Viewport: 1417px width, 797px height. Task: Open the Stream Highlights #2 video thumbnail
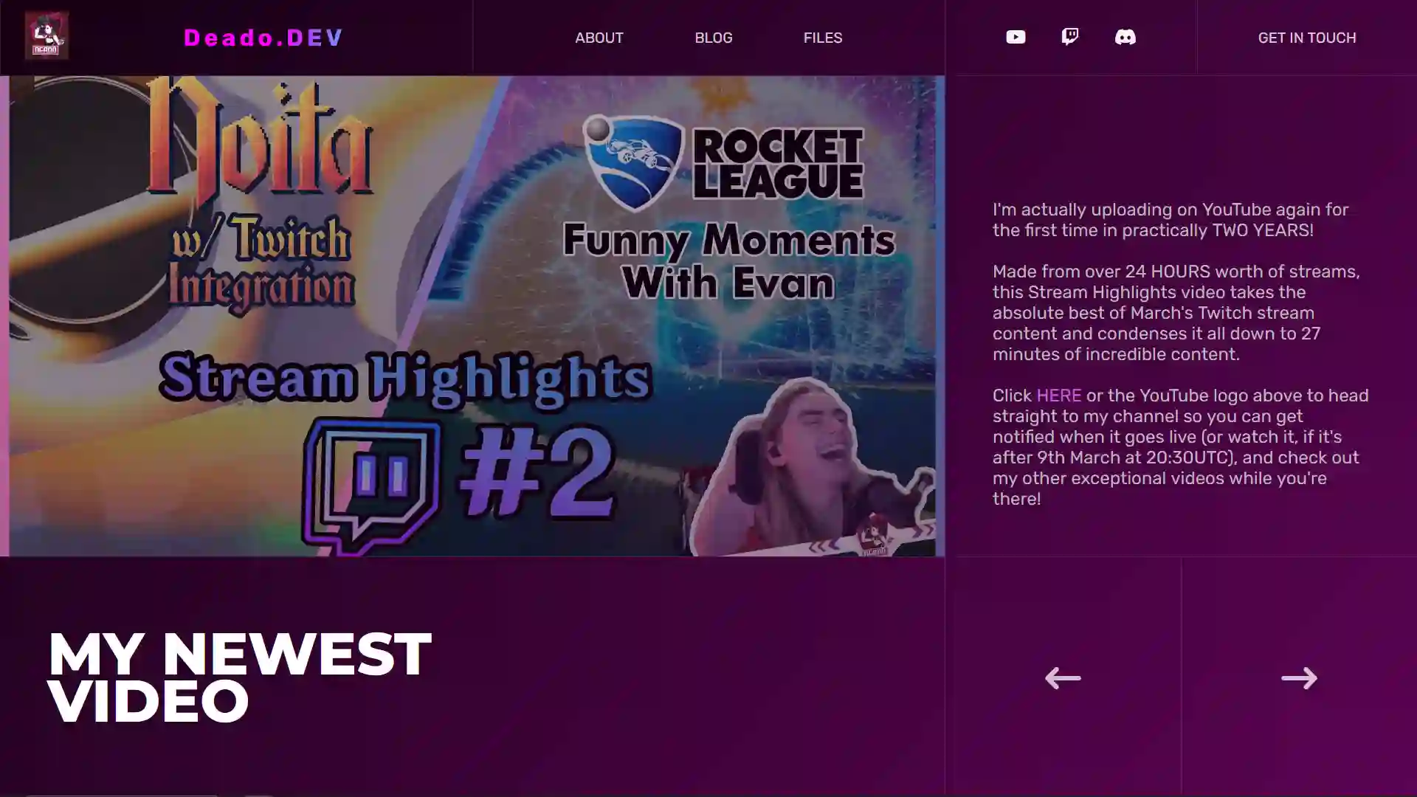point(472,316)
